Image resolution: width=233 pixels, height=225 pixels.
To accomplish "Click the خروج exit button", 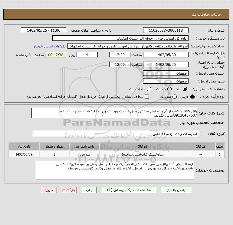I will [x=49, y=190].
